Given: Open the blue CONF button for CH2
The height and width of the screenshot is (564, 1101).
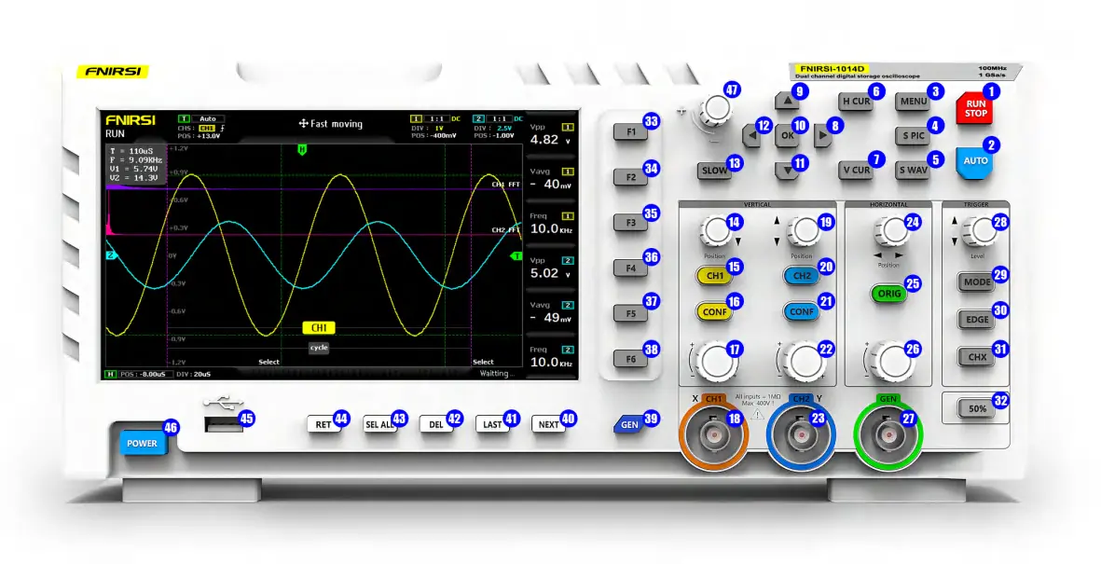Looking at the screenshot, I should tap(801, 312).
